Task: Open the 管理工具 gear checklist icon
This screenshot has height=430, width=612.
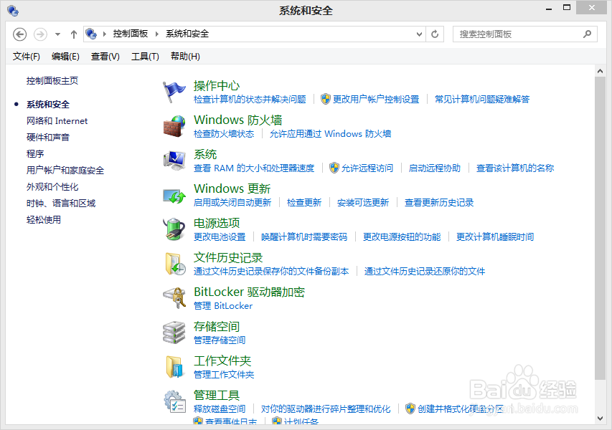Action: (174, 401)
